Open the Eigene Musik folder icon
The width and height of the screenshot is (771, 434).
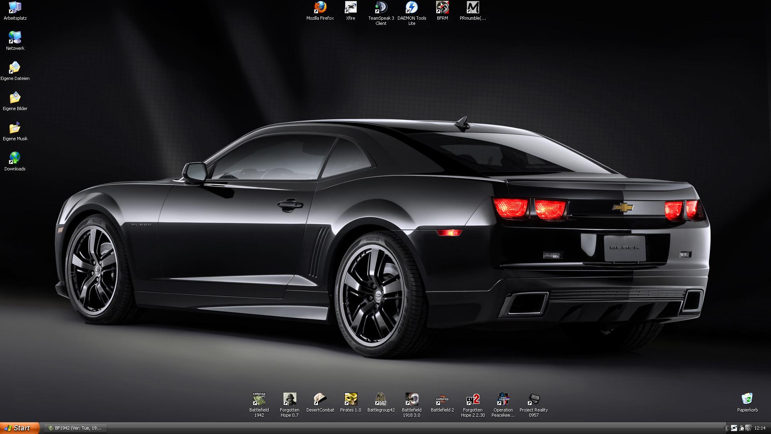pyautogui.click(x=15, y=131)
